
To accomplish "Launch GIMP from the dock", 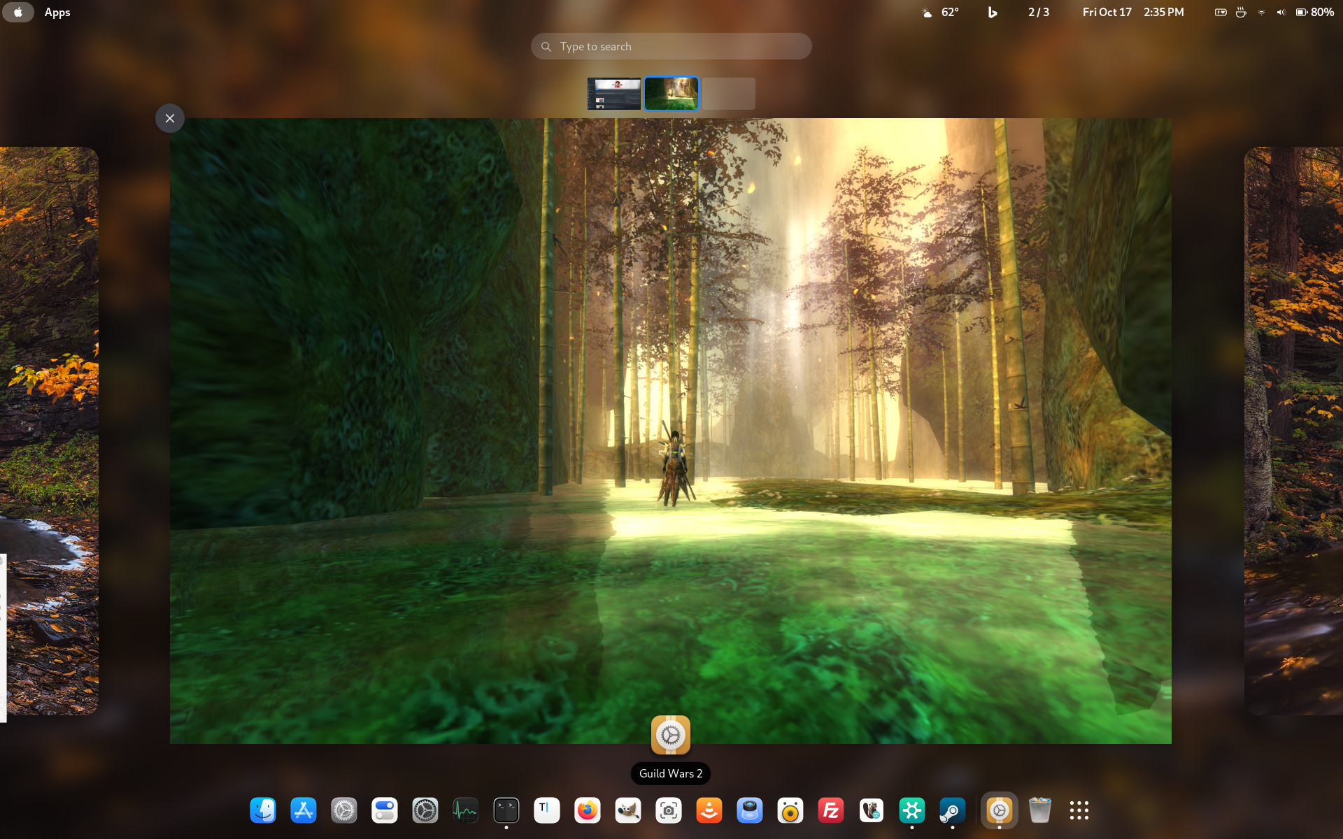I will pyautogui.click(x=628, y=810).
